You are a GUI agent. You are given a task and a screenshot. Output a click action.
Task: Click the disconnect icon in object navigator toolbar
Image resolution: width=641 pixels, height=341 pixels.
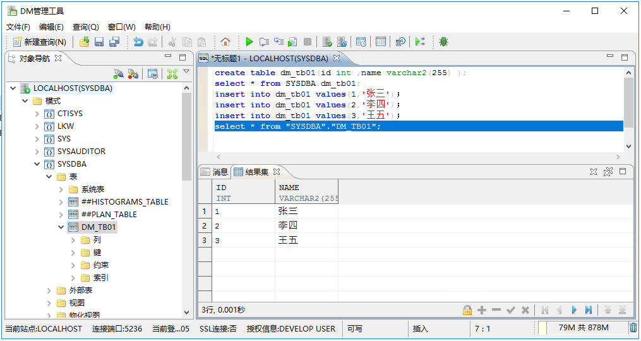tap(133, 74)
